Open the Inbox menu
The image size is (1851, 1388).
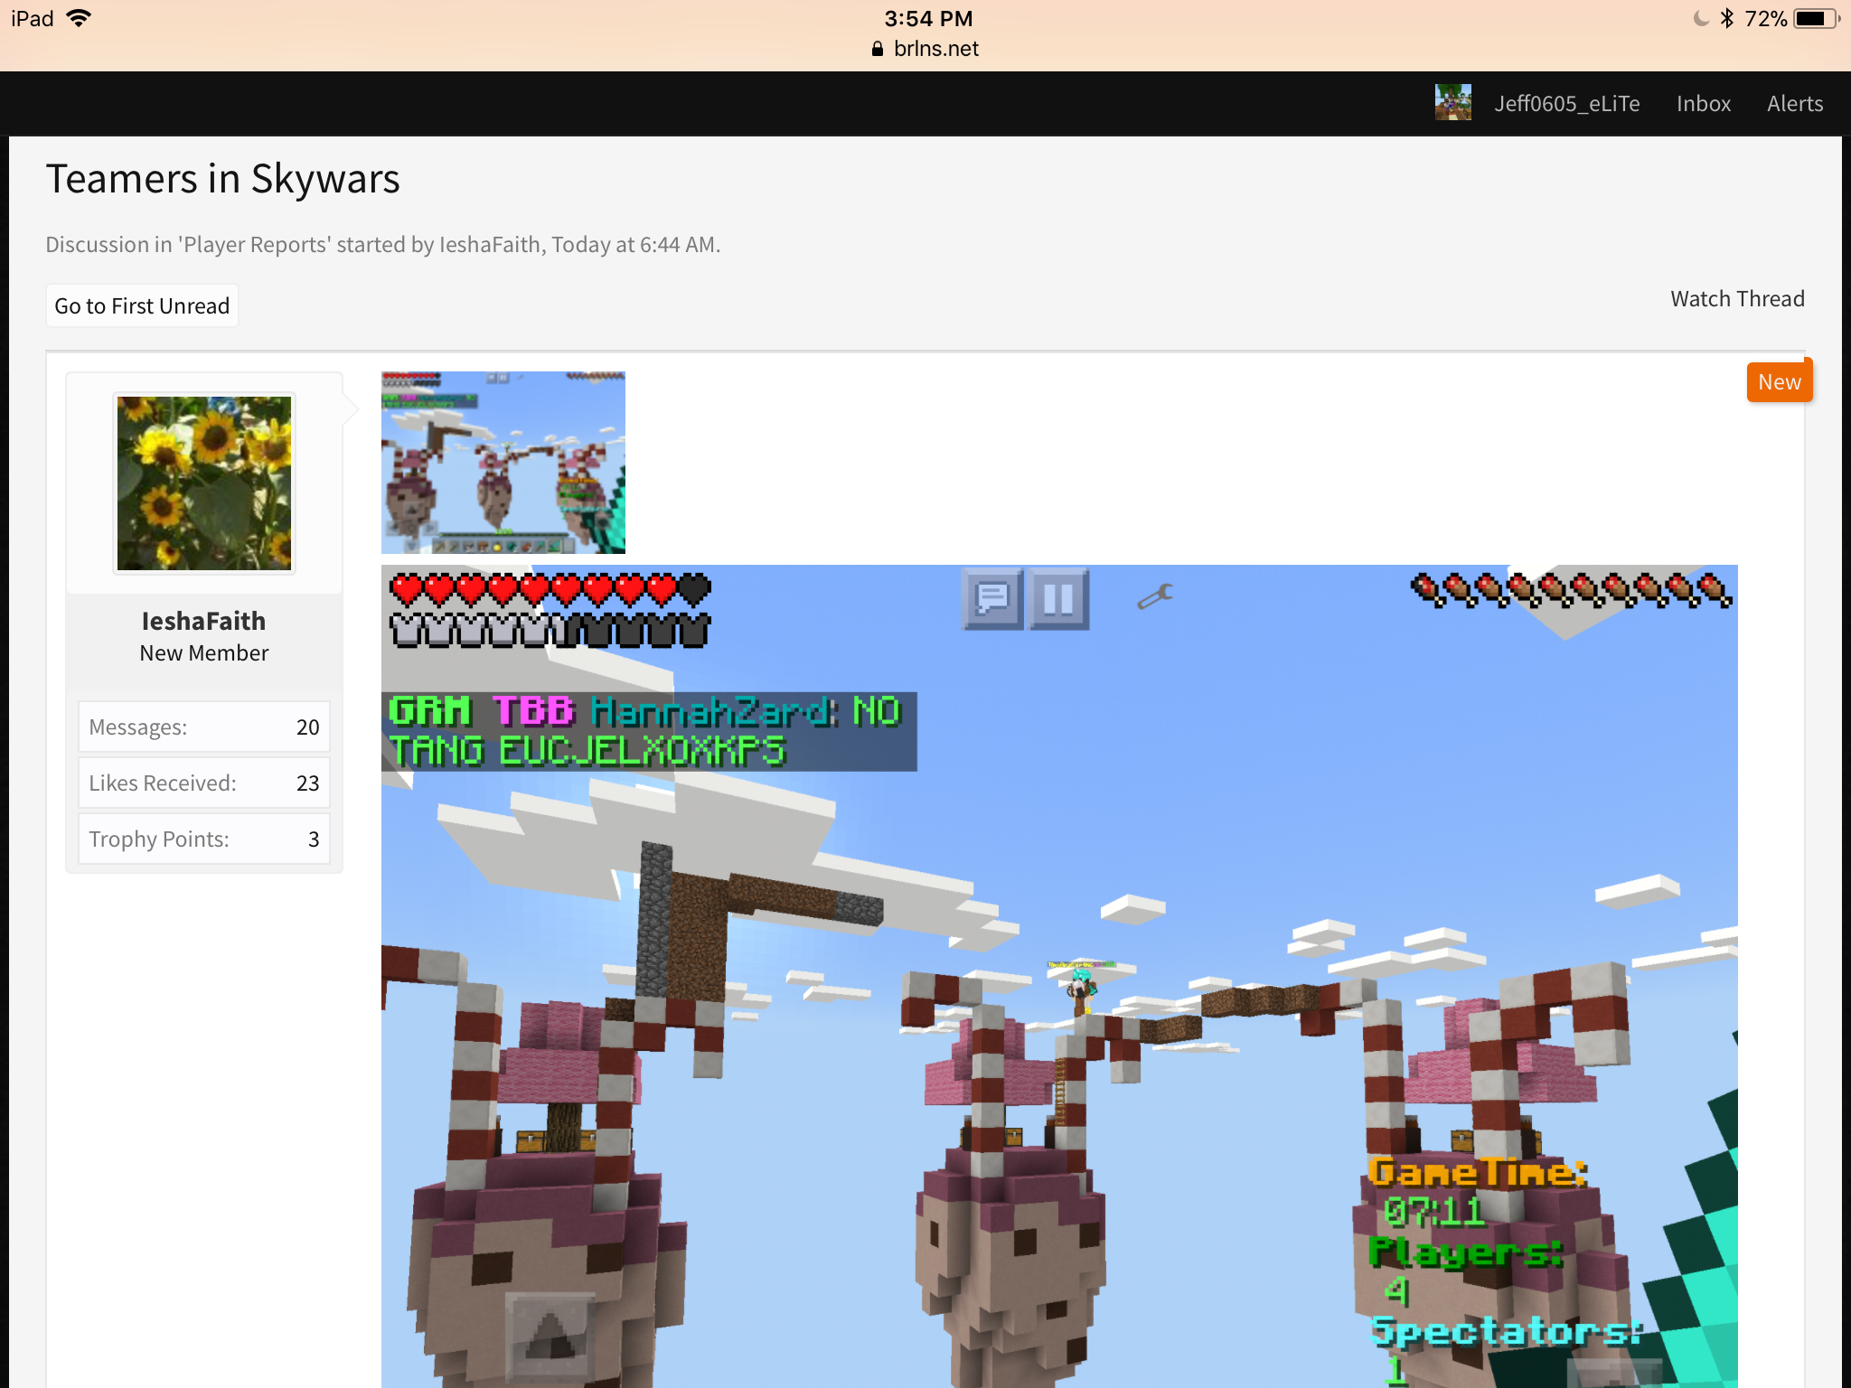tap(1704, 104)
